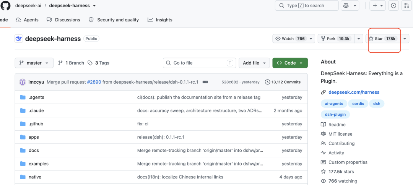This screenshot has height=185, width=413.
Task: Open the deepseek-harness repository title
Action: (x=53, y=39)
